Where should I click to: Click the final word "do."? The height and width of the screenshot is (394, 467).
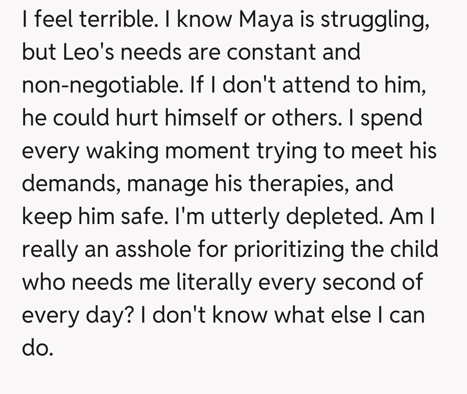[38, 348]
